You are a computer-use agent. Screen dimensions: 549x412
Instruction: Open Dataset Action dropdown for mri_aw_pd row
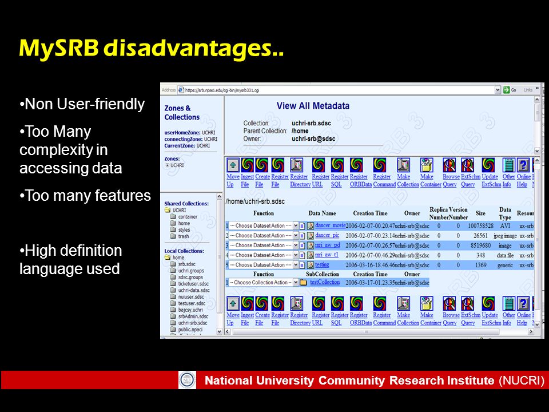click(x=264, y=245)
